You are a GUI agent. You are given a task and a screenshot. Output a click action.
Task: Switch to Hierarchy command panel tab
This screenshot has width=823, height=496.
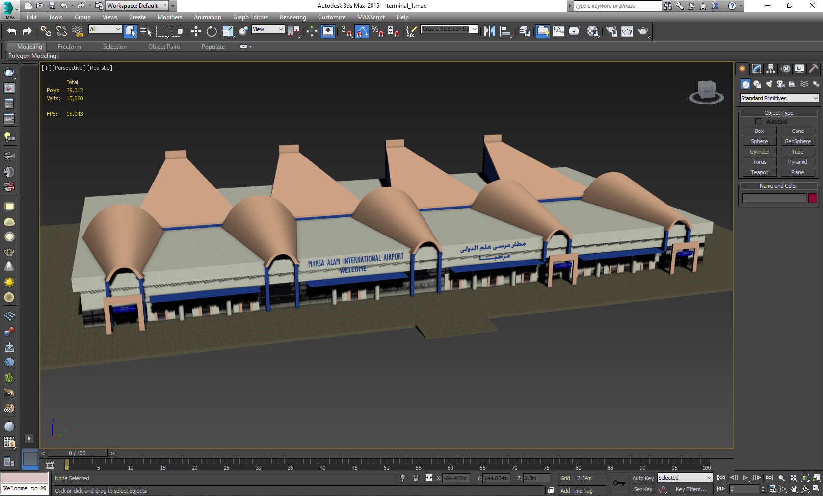tap(771, 69)
